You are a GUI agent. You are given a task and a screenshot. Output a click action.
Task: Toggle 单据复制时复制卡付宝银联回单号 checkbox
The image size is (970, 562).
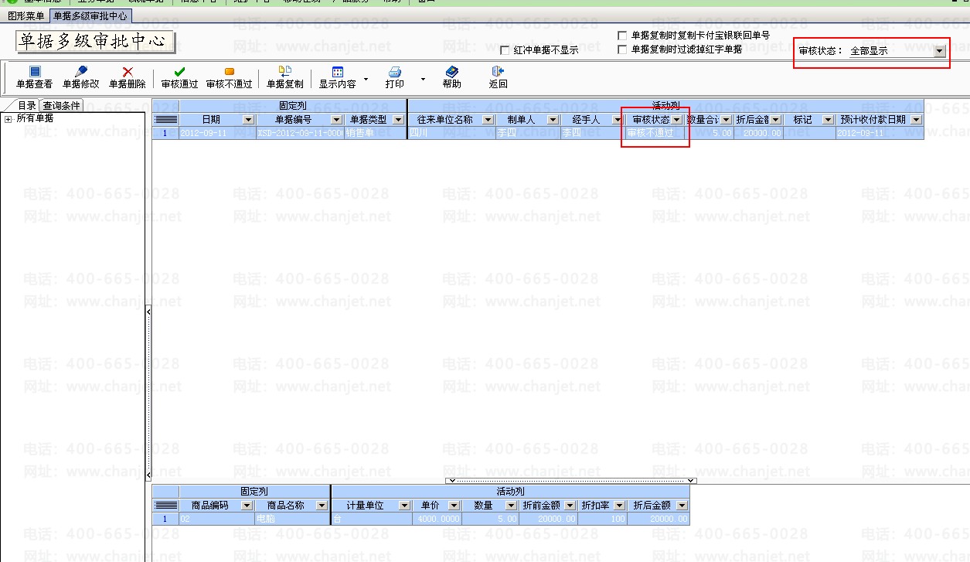coord(622,36)
